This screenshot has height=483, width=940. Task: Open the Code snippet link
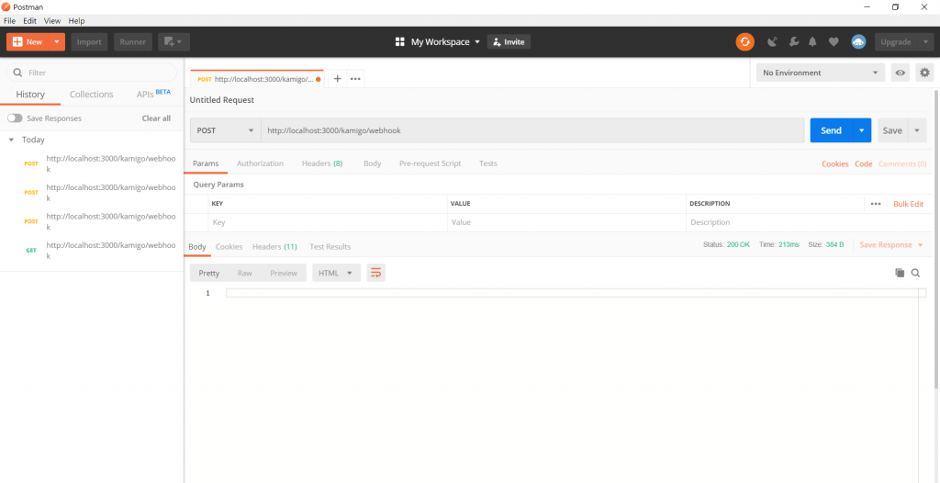click(863, 163)
